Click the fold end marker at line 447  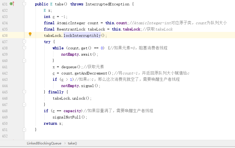click(24, 104)
